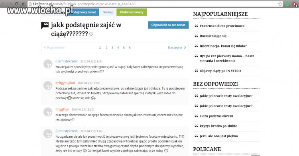Open the Szukaj search tab
This screenshot has width=299, height=156.
(108, 12)
